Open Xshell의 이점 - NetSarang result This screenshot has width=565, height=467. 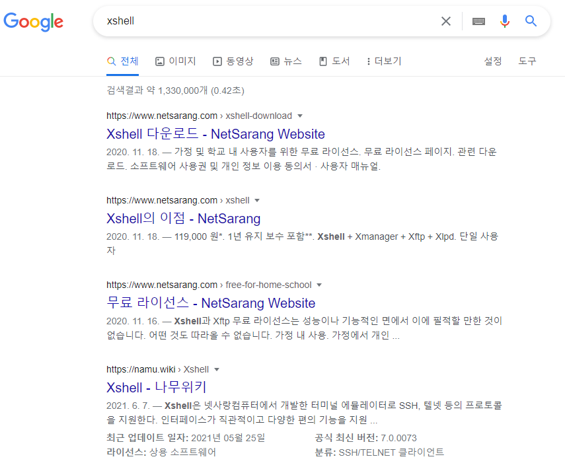coord(184,219)
